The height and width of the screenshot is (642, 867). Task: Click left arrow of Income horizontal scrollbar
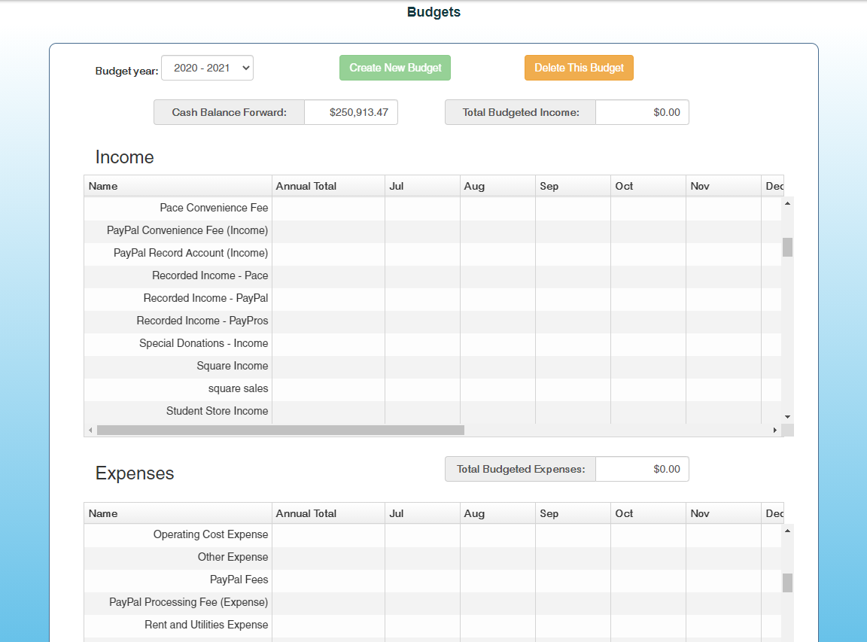pos(90,431)
